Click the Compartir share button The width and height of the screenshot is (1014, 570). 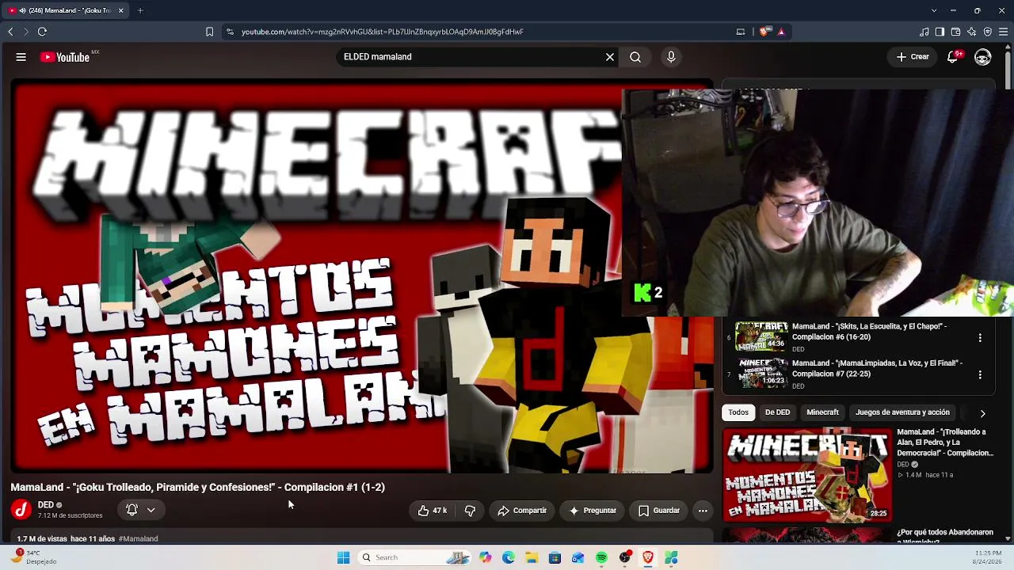(x=522, y=511)
